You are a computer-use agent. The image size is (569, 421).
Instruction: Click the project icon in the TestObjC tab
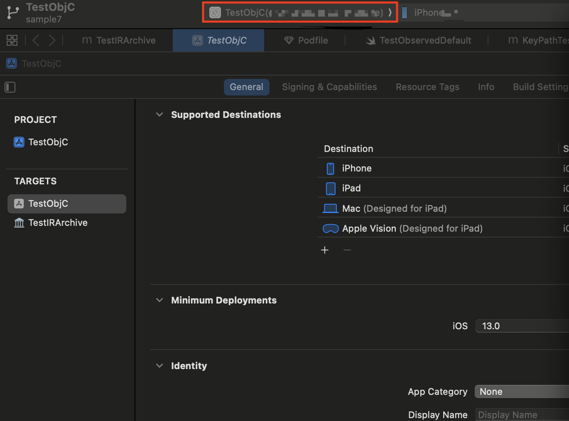coord(198,40)
